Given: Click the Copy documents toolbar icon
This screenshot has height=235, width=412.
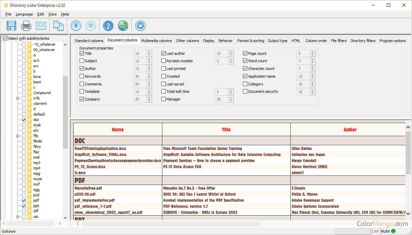Looking at the screenshot, I should click(x=58, y=26).
